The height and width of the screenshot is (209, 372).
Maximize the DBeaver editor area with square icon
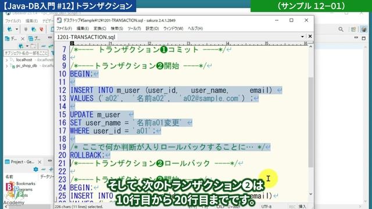click(x=364, y=38)
